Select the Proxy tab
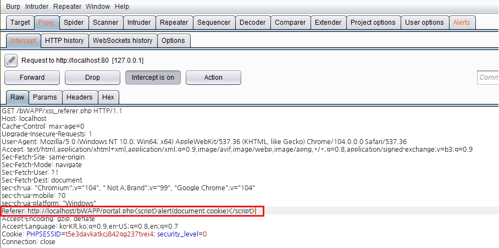This screenshot has width=499, height=248. point(47,23)
